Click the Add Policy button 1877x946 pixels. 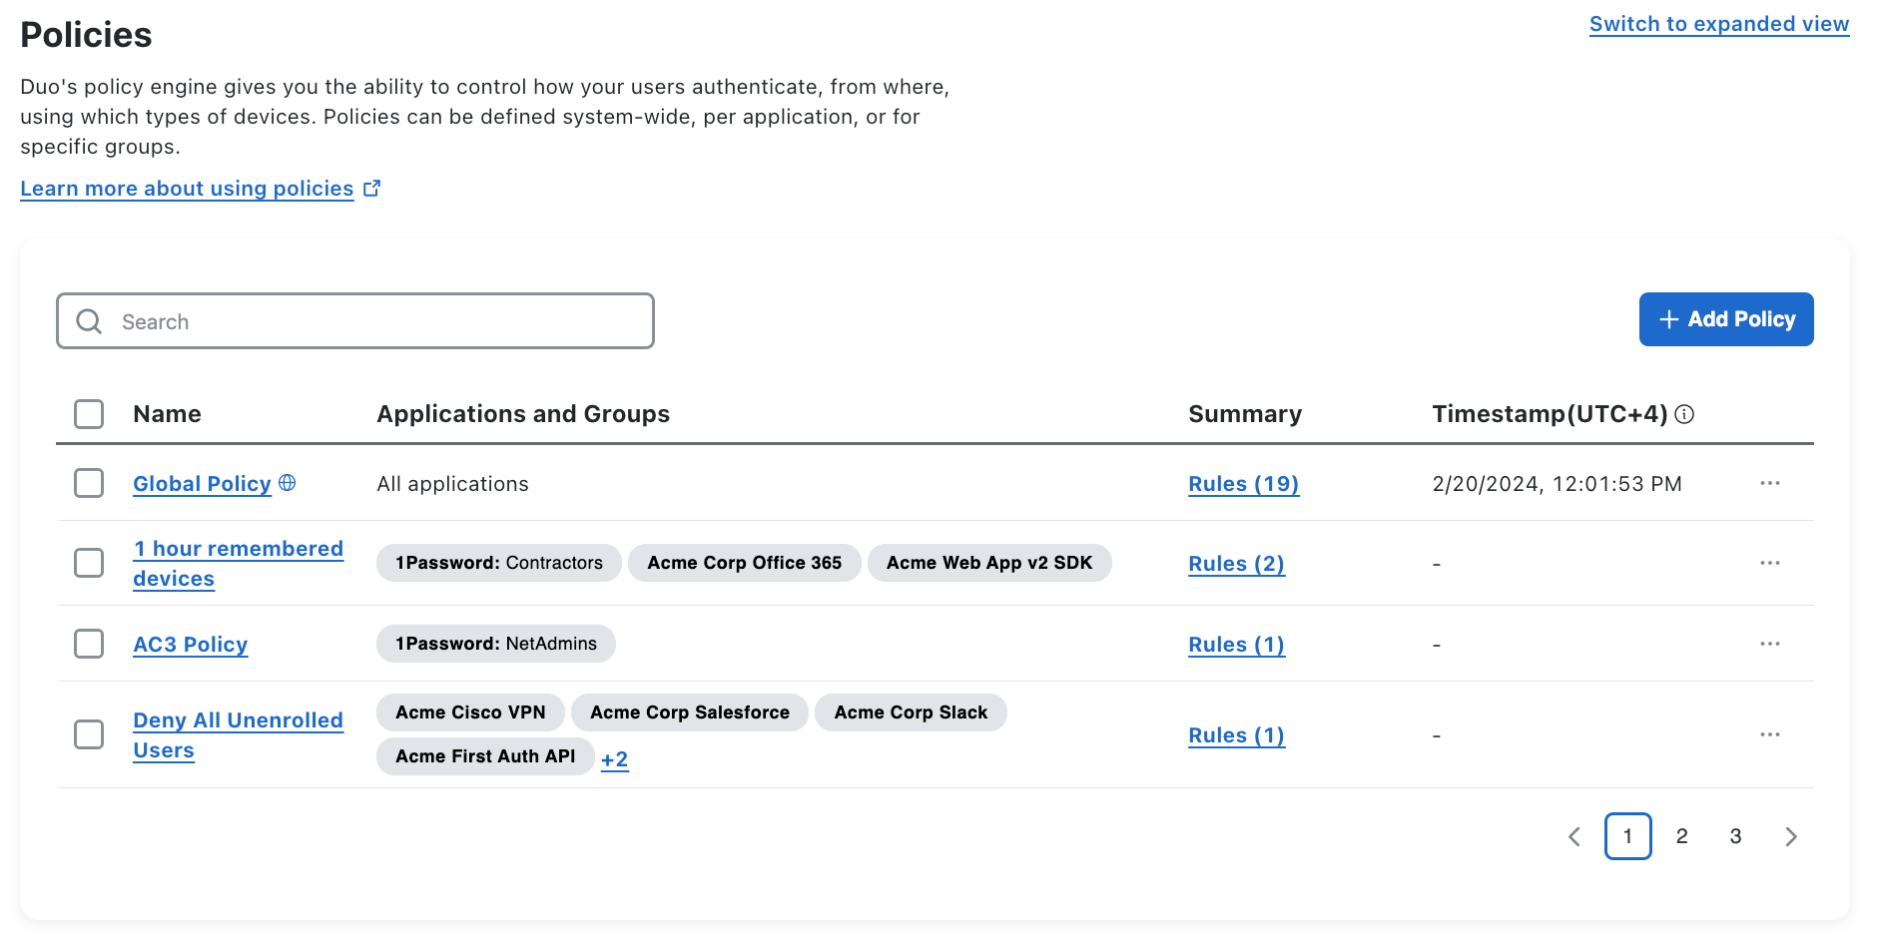click(1725, 319)
